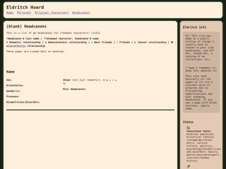The width and height of the screenshot is (226, 169).
Task: Click the icon below the SpIns list
Action: click(188, 166)
